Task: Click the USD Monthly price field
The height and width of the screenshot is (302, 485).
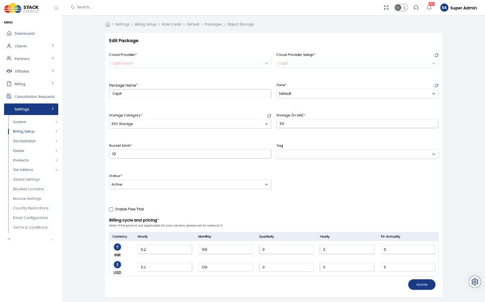Action: tap(225, 267)
